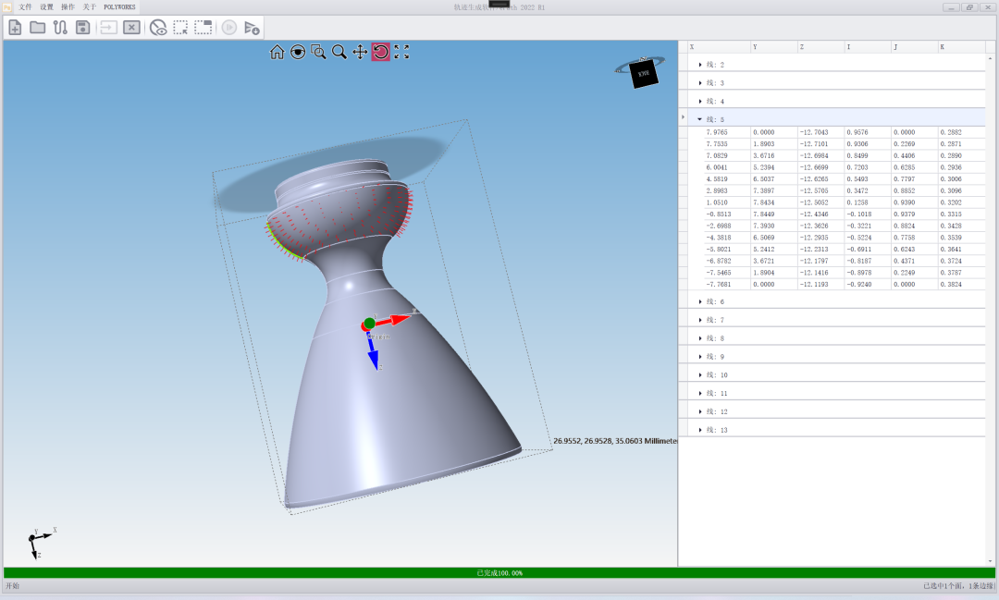Toggle the eye visibility icon in toolbar
999x600 pixels.
pos(158,28)
